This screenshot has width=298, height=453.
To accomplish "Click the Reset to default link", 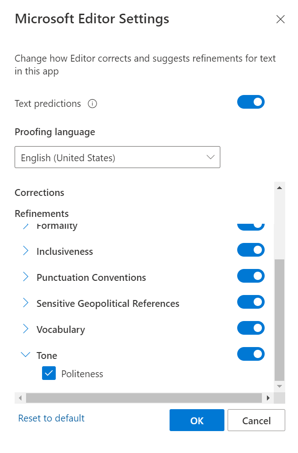I will click(x=51, y=418).
